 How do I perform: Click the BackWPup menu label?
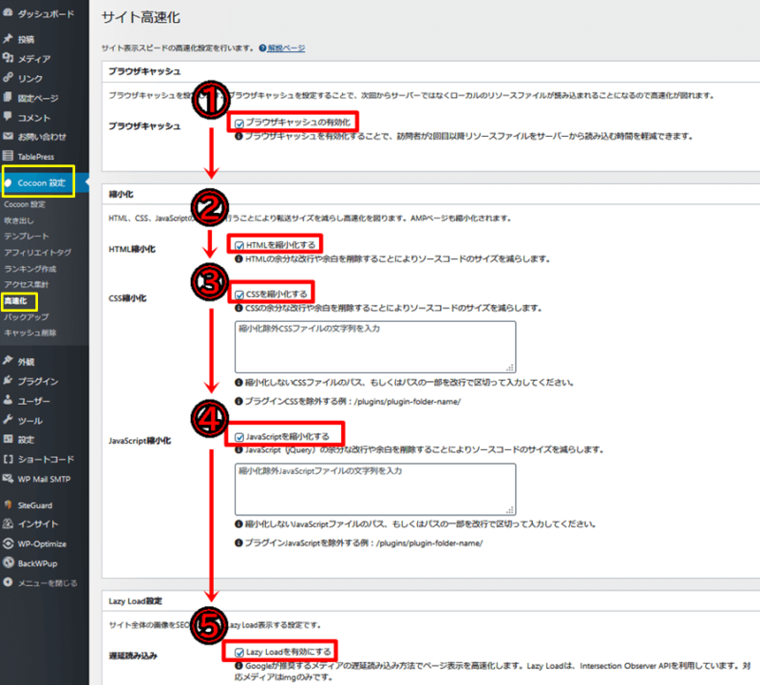click(37, 563)
